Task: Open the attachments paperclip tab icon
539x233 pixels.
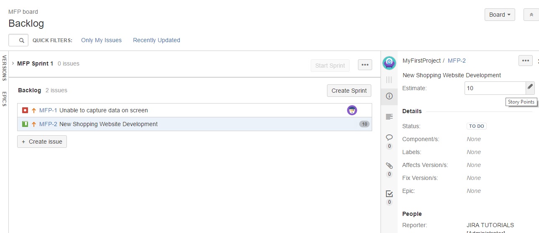Action: 389,165
